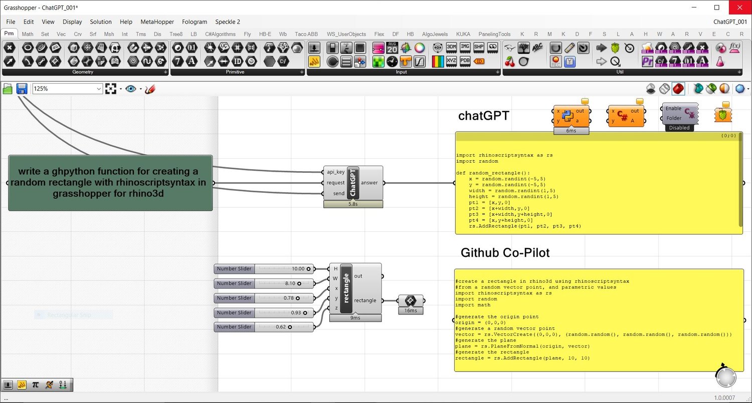Click the ChatGPT component on canvas
752x403 pixels.
pyautogui.click(x=353, y=183)
